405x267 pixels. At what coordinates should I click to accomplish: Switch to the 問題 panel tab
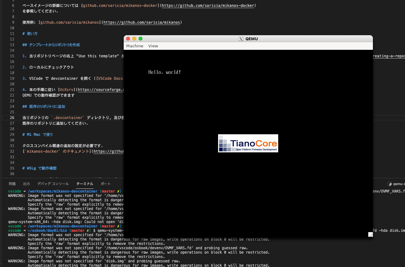coord(12,184)
